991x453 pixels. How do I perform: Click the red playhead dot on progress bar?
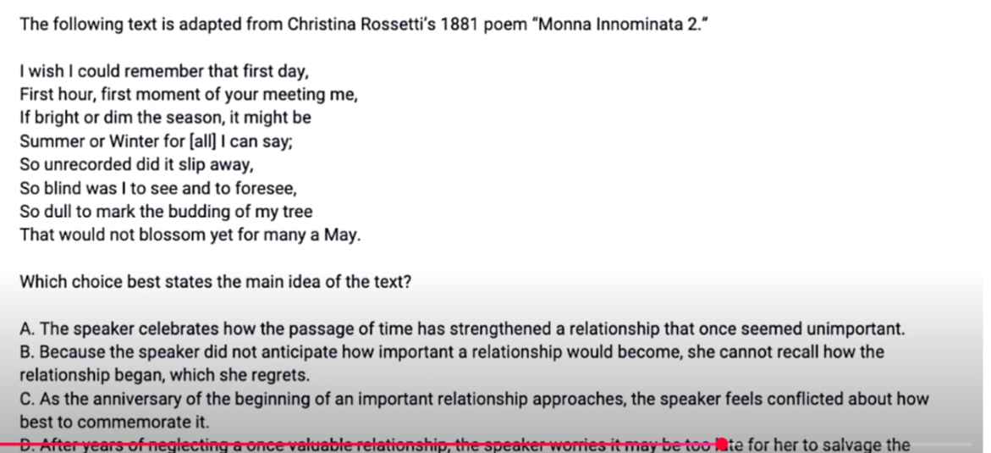(x=723, y=445)
